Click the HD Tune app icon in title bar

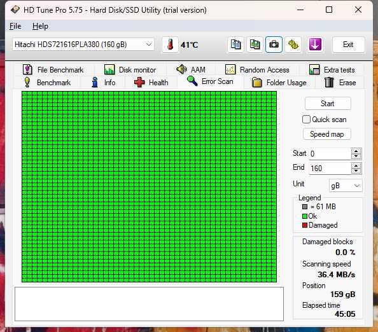pos(15,10)
